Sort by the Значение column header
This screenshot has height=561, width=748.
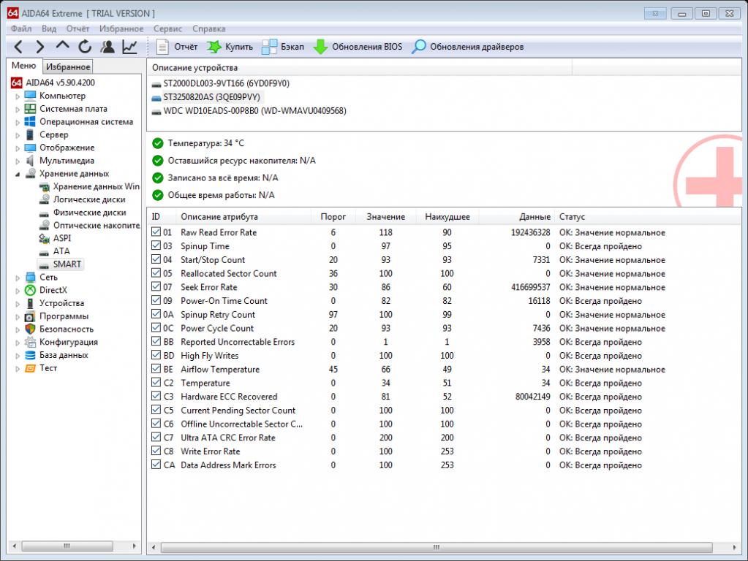(385, 217)
